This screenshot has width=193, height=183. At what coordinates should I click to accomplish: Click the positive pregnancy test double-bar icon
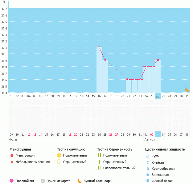tap(99, 155)
